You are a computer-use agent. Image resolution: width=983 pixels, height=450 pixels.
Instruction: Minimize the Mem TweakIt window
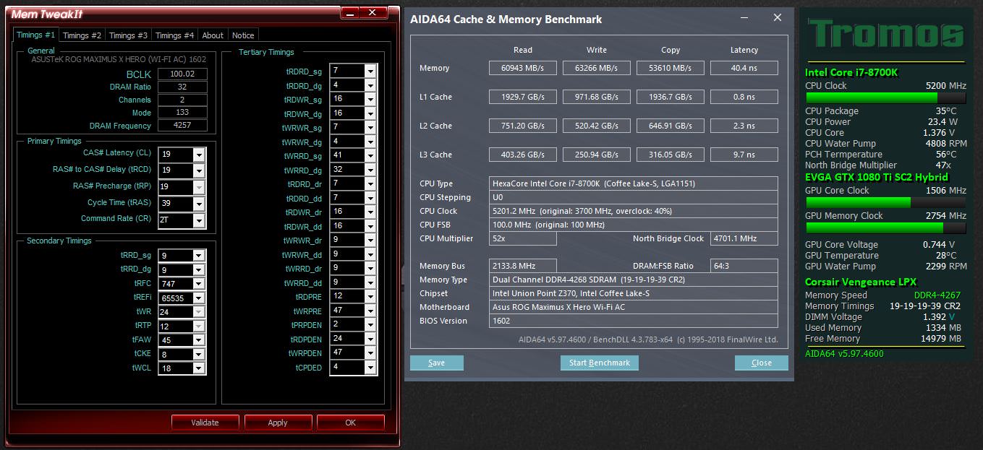point(349,13)
